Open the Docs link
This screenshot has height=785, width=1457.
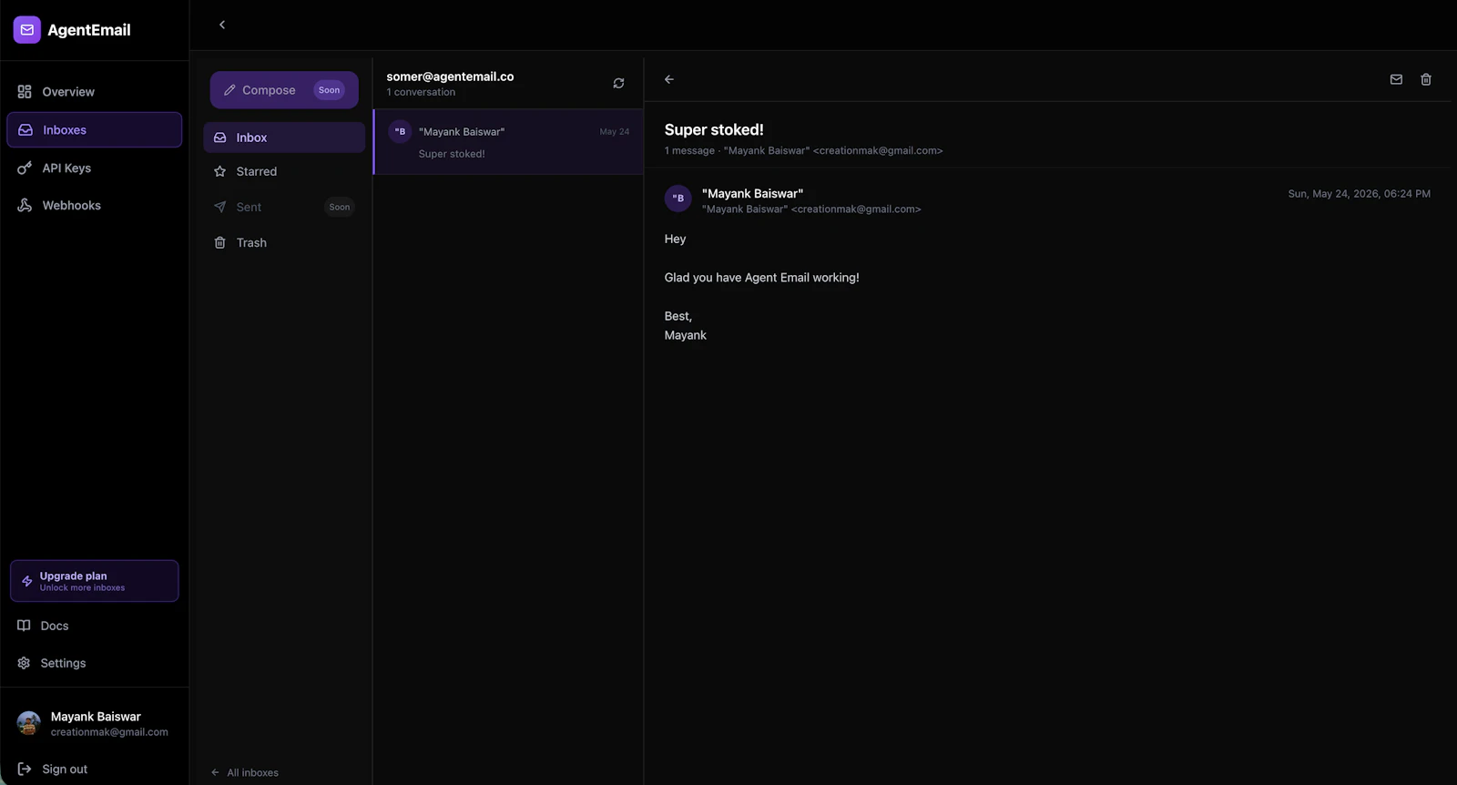(x=95, y=626)
